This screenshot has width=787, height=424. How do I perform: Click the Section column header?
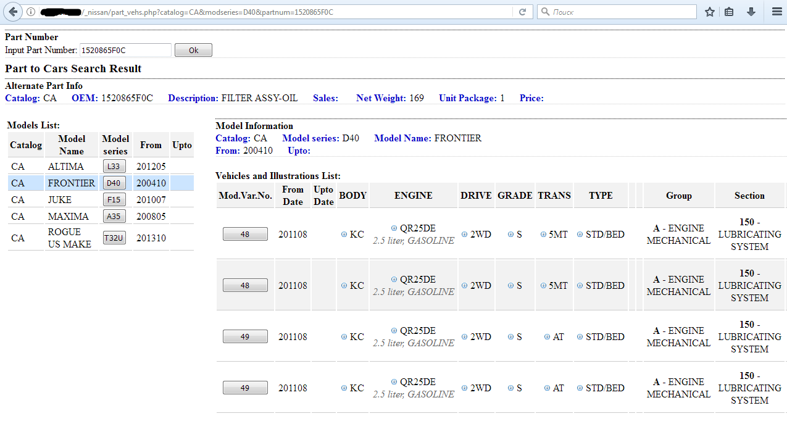pyautogui.click(x=749, y=195)
